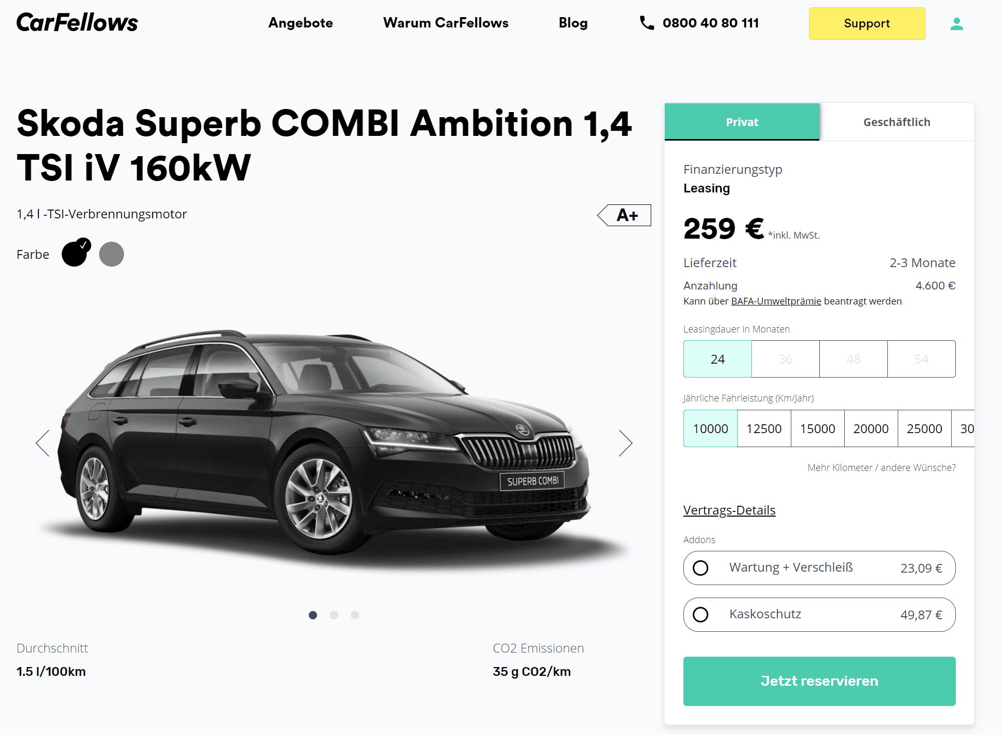Pick the grey car color swatch
Image resolution: width=1002 pixels, height=735 pixels.
pos(112,254)
